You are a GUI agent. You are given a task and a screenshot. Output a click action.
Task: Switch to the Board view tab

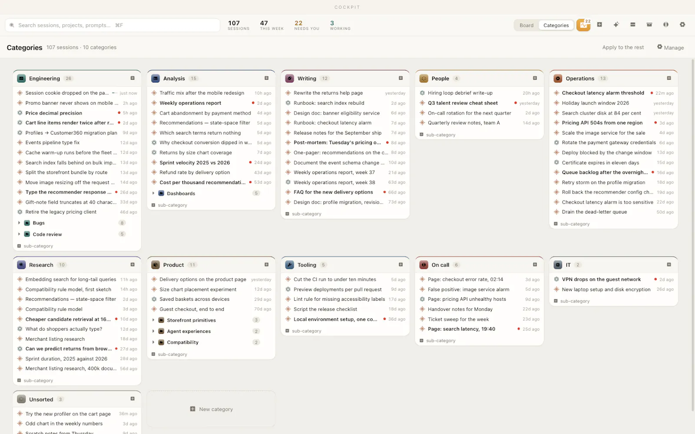click(526, 25)
